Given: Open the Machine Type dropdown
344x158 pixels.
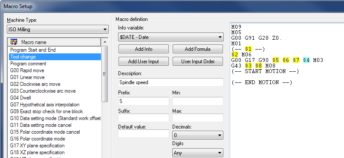Looking at the screenshot, I should [x=58, y=29].
